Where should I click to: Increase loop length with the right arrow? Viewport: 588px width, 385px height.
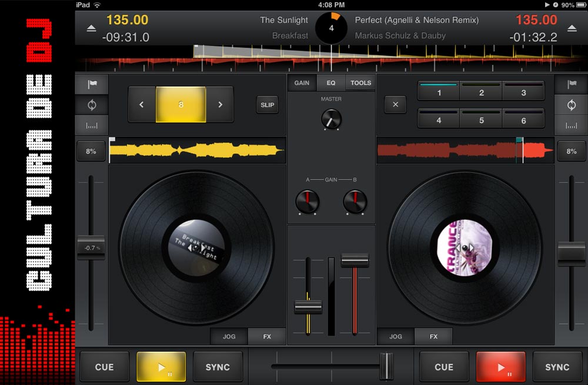tap(220, 104)
